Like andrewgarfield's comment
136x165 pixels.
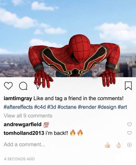129,124
